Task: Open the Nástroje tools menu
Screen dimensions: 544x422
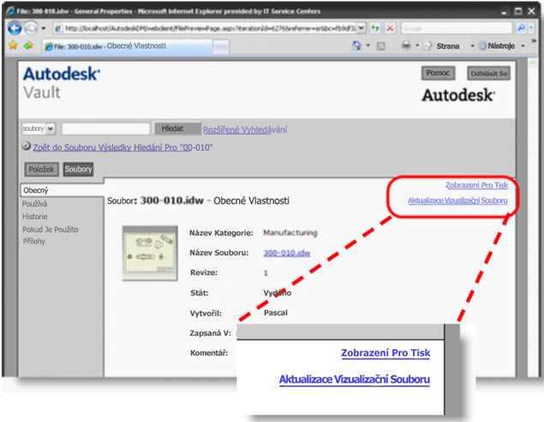Action: pyautogui.click(x=501, y=45)
